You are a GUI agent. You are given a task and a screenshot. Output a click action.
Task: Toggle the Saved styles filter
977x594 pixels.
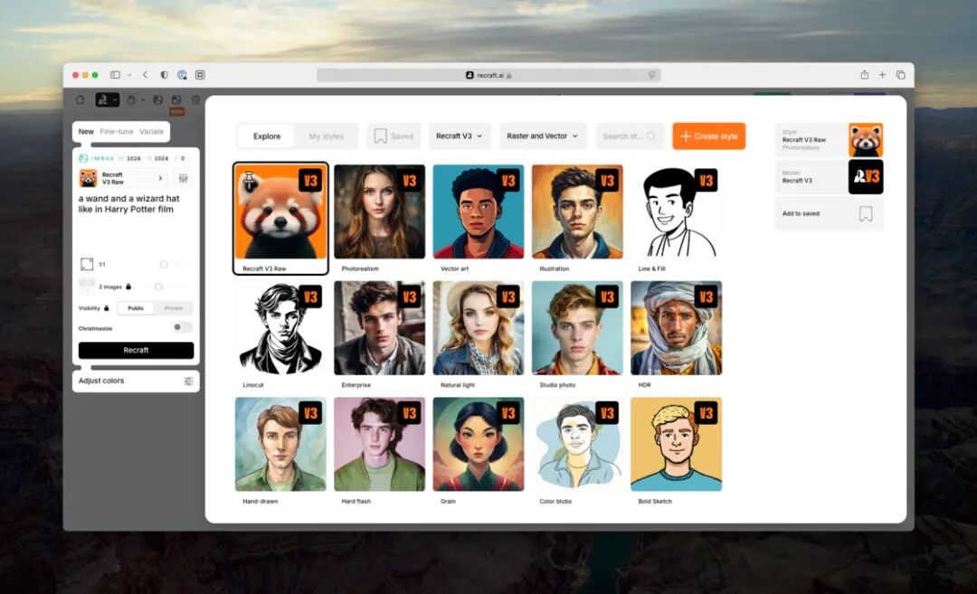point(394,137)
